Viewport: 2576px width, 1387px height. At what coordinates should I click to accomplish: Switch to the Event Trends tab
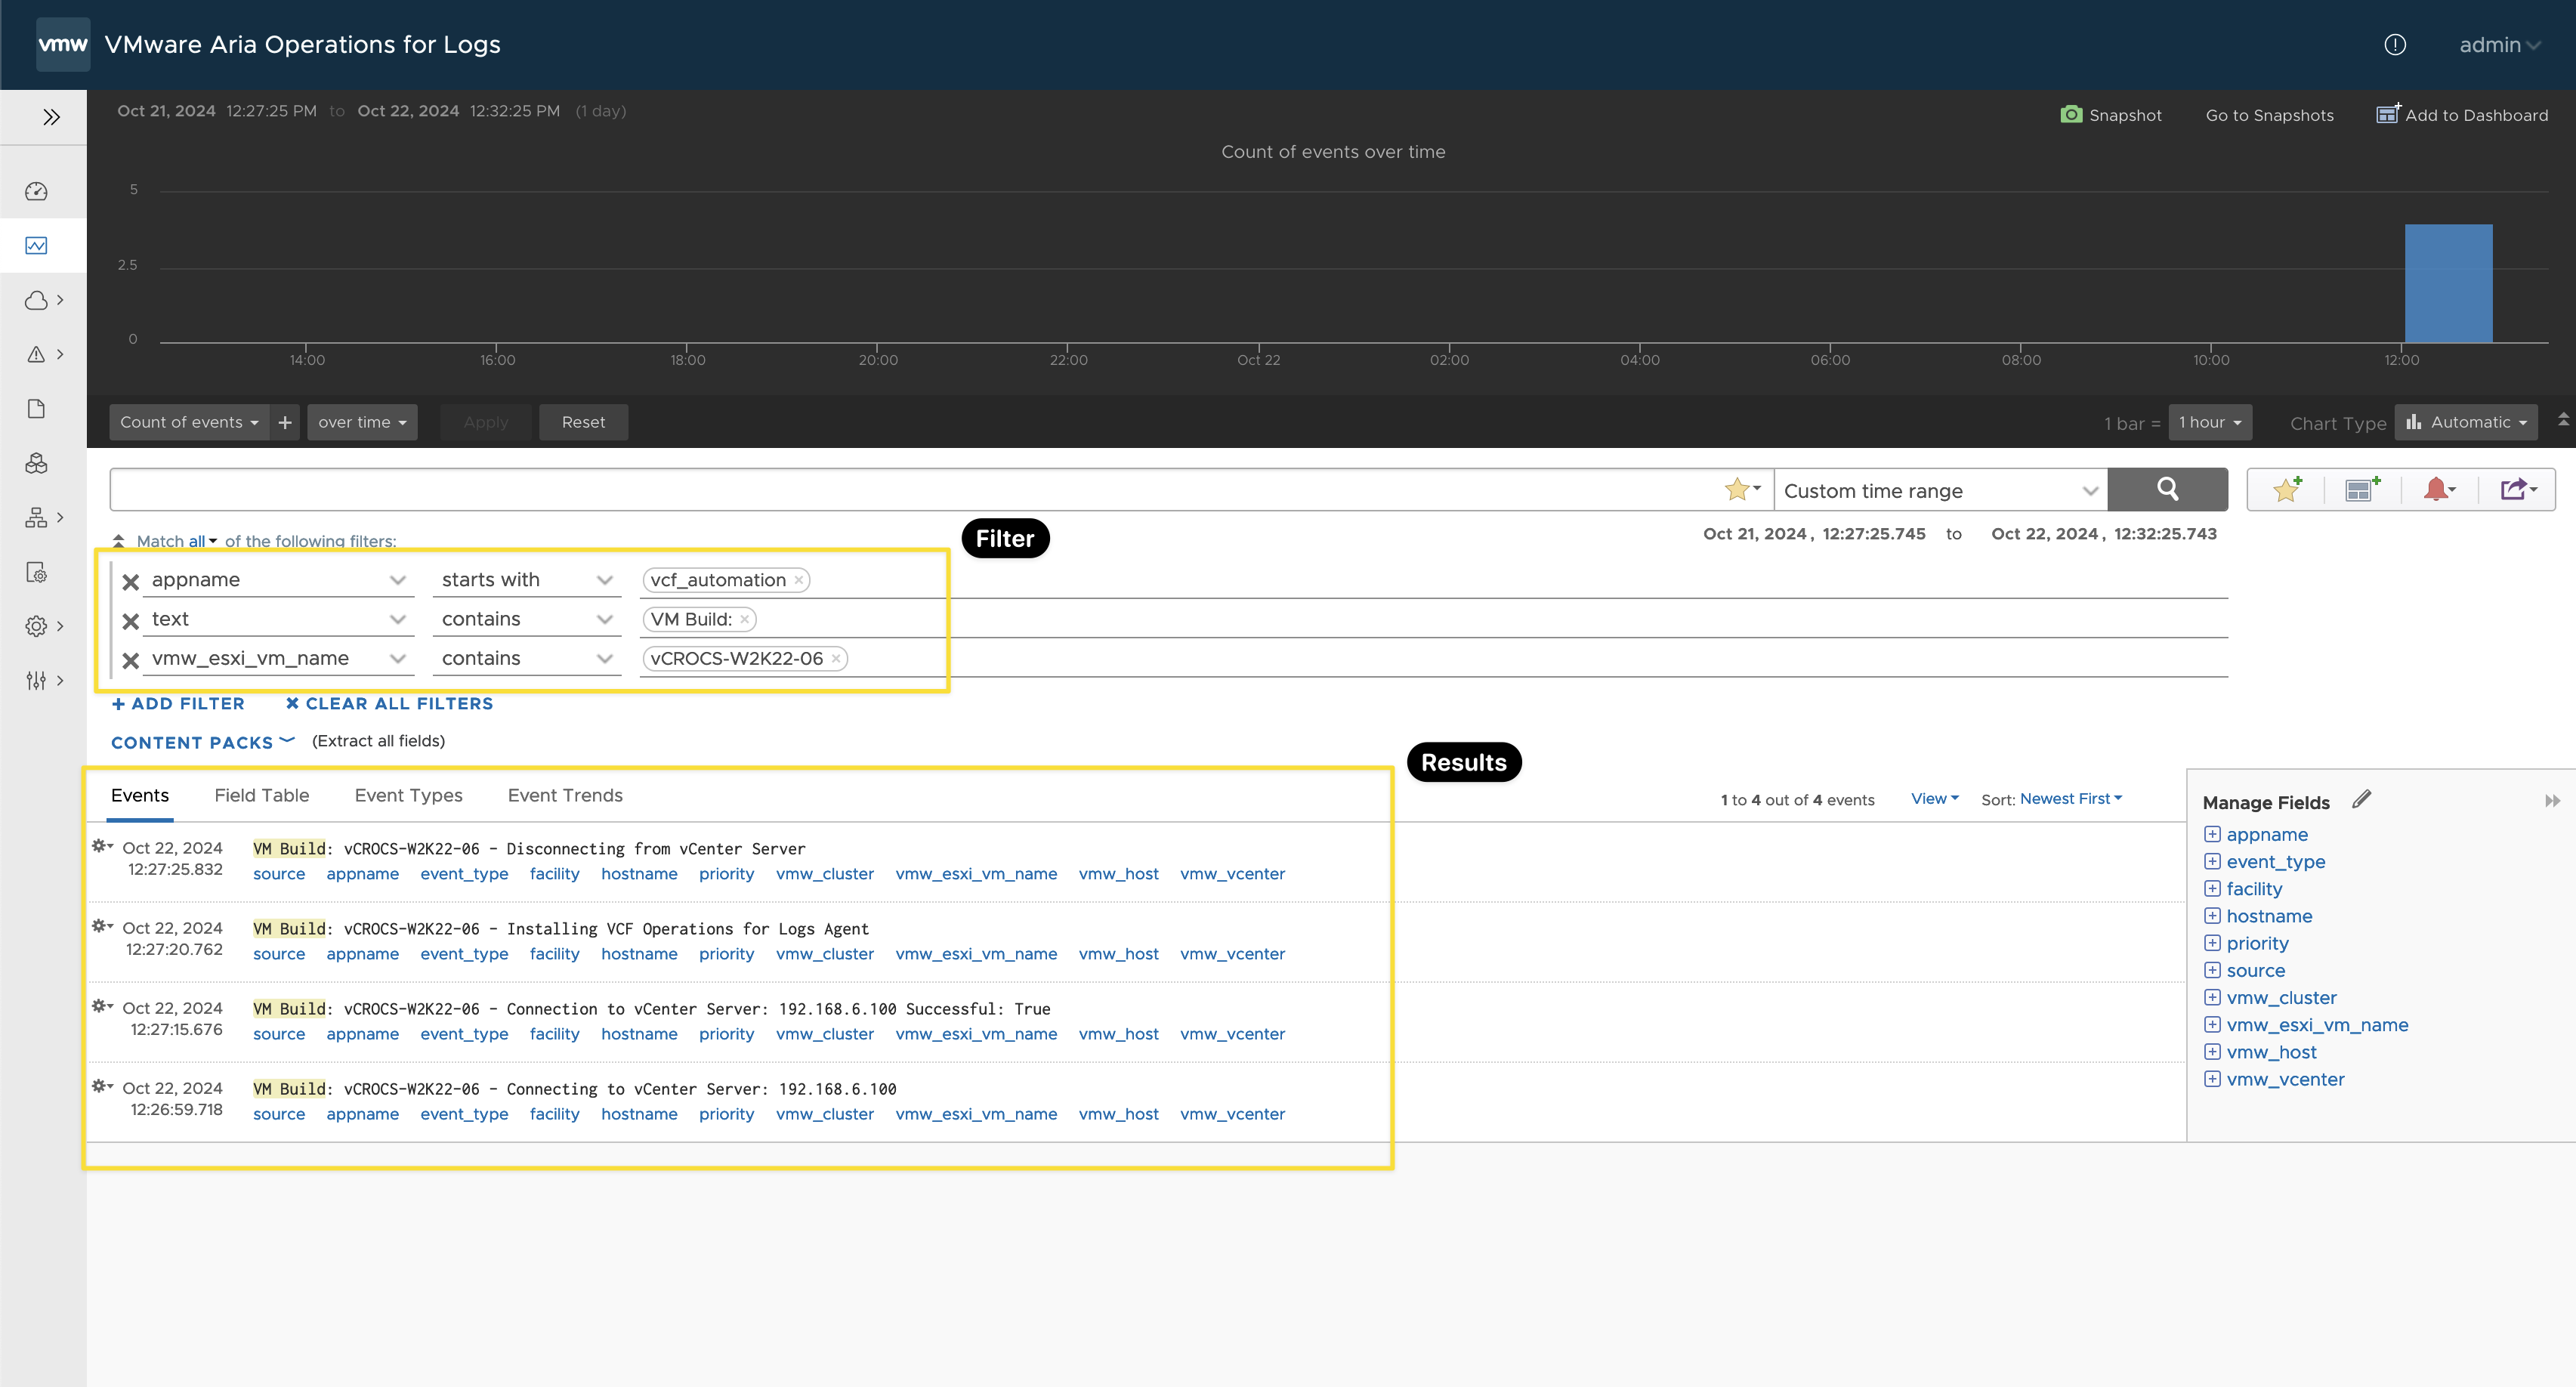pyautogui.click(x=565, y=796)
